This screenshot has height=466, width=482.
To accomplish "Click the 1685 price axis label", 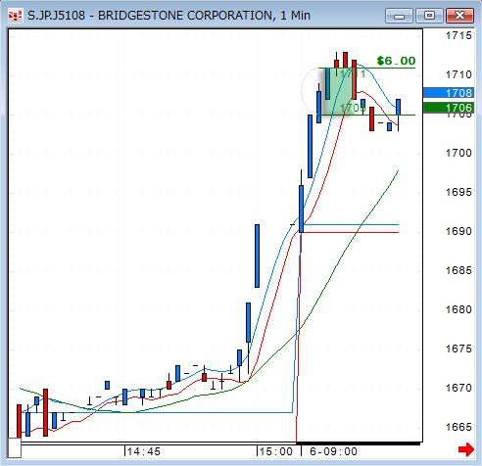I will point(458,270).
